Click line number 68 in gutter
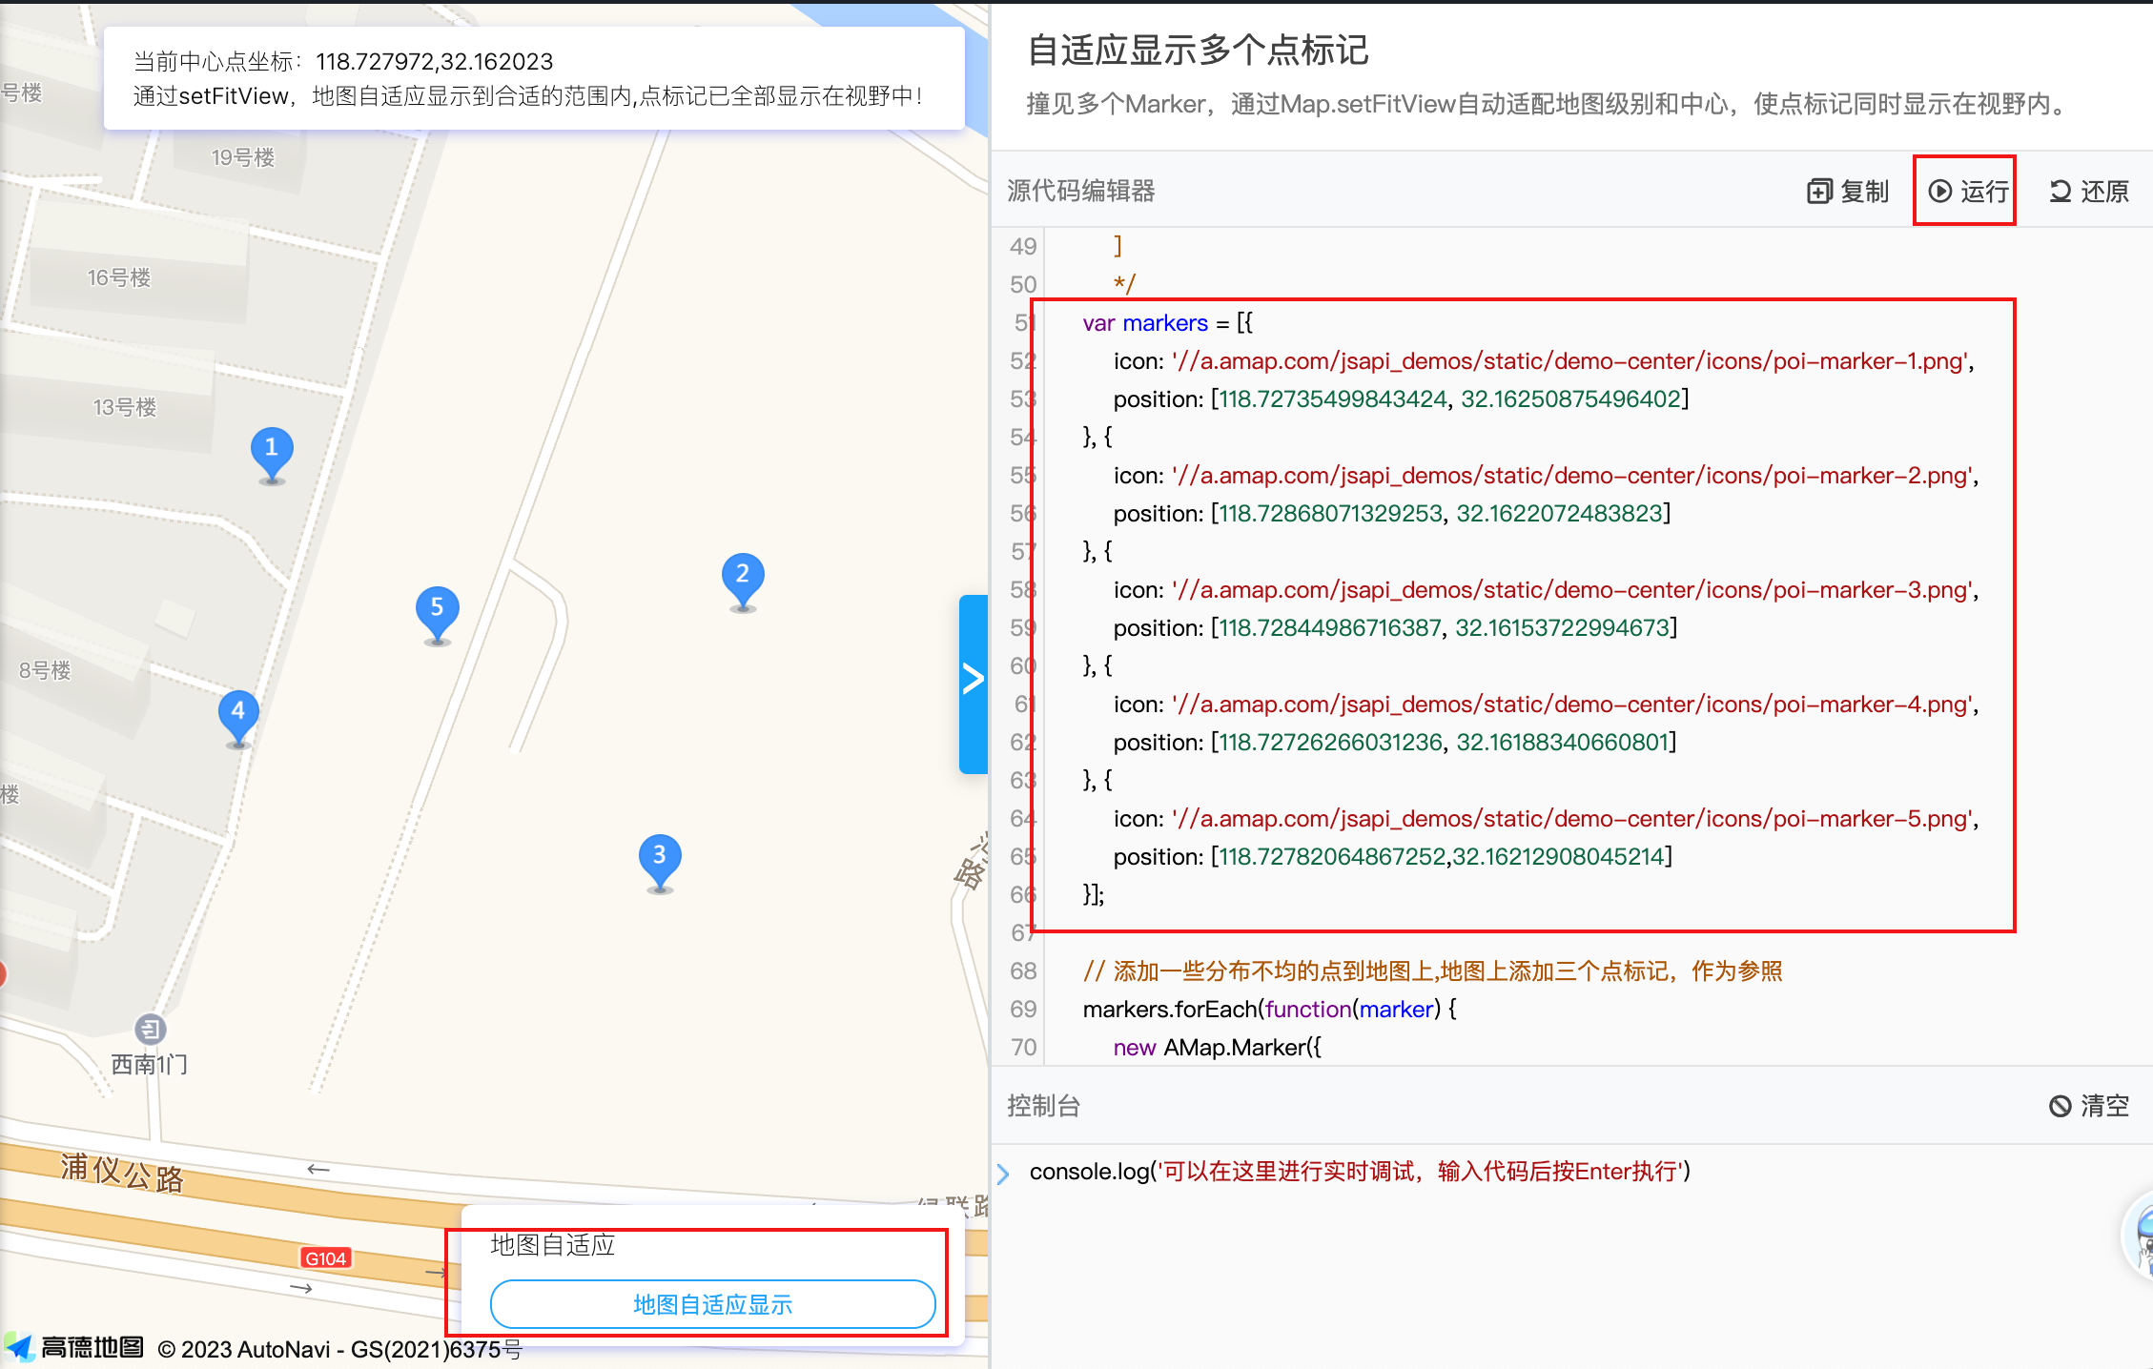Image resolution: width=2153 pixels, height=1369 pixels. [x=1022, y=971]
